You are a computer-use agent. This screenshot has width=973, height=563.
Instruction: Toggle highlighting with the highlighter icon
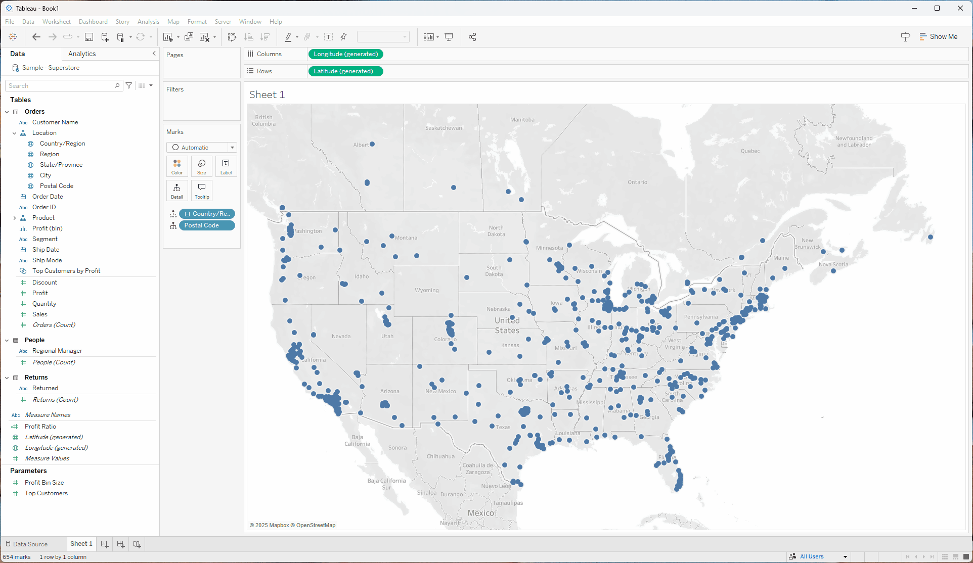point(288,37)
